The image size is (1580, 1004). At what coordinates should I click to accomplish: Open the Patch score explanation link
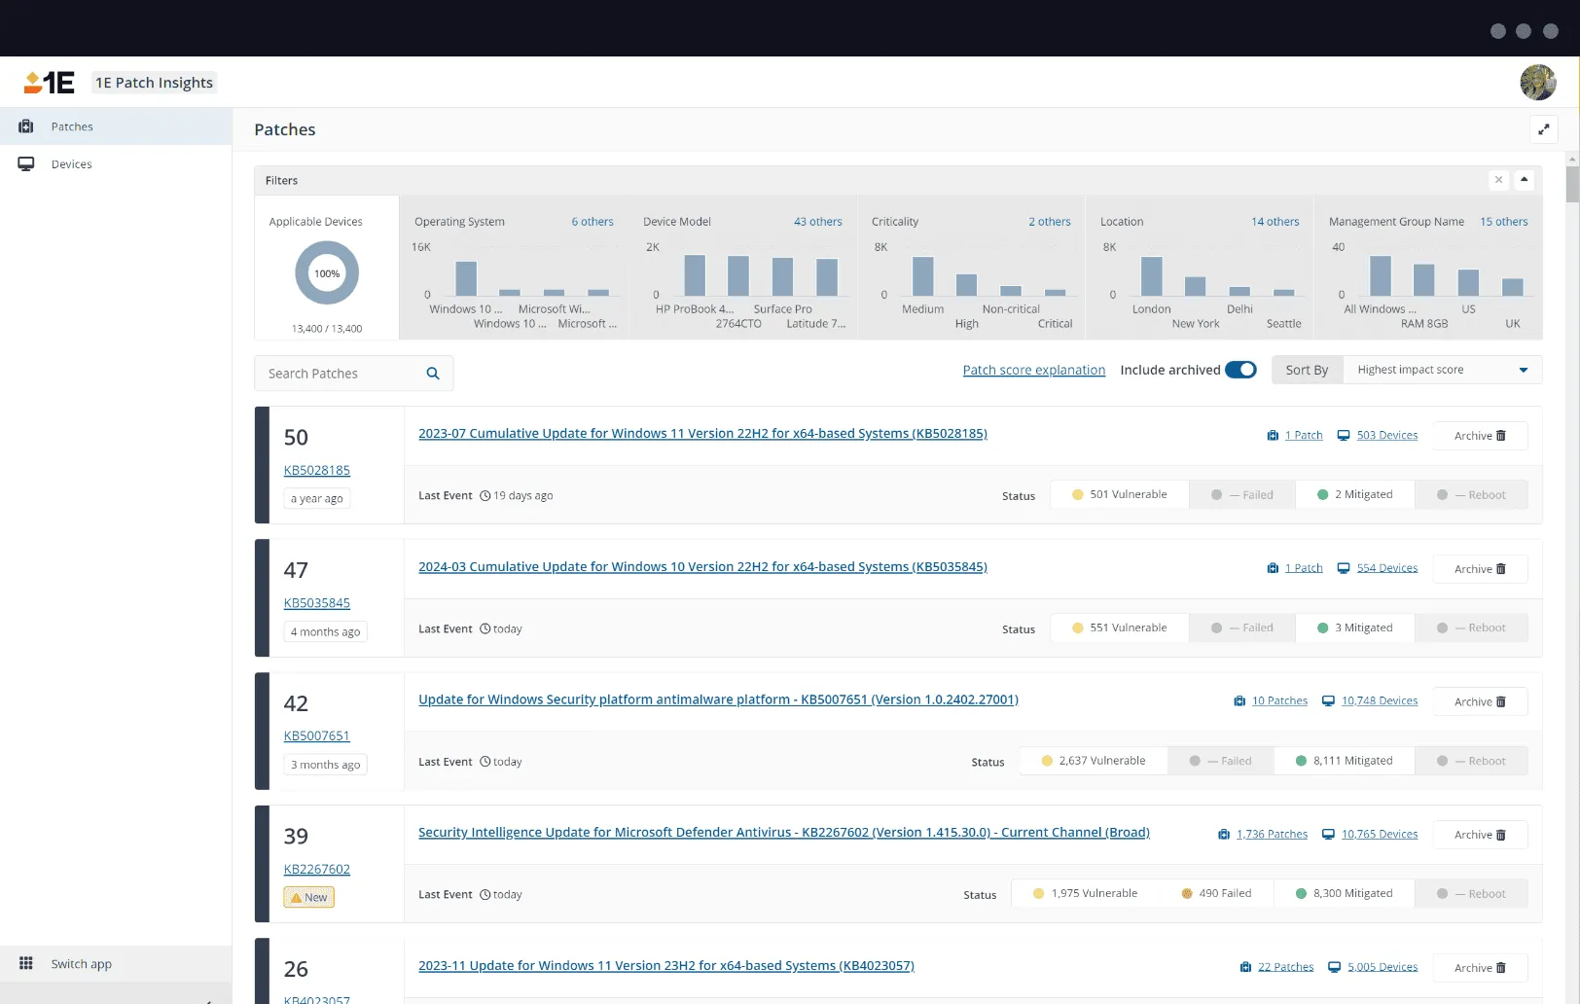point(1033,370)
